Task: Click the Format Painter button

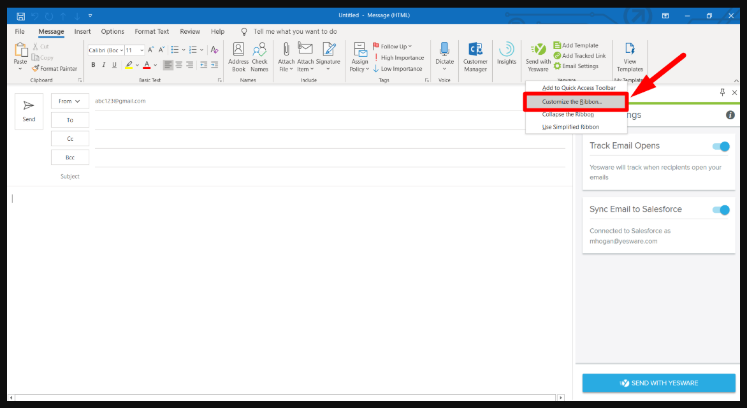Action: [54, 69]
